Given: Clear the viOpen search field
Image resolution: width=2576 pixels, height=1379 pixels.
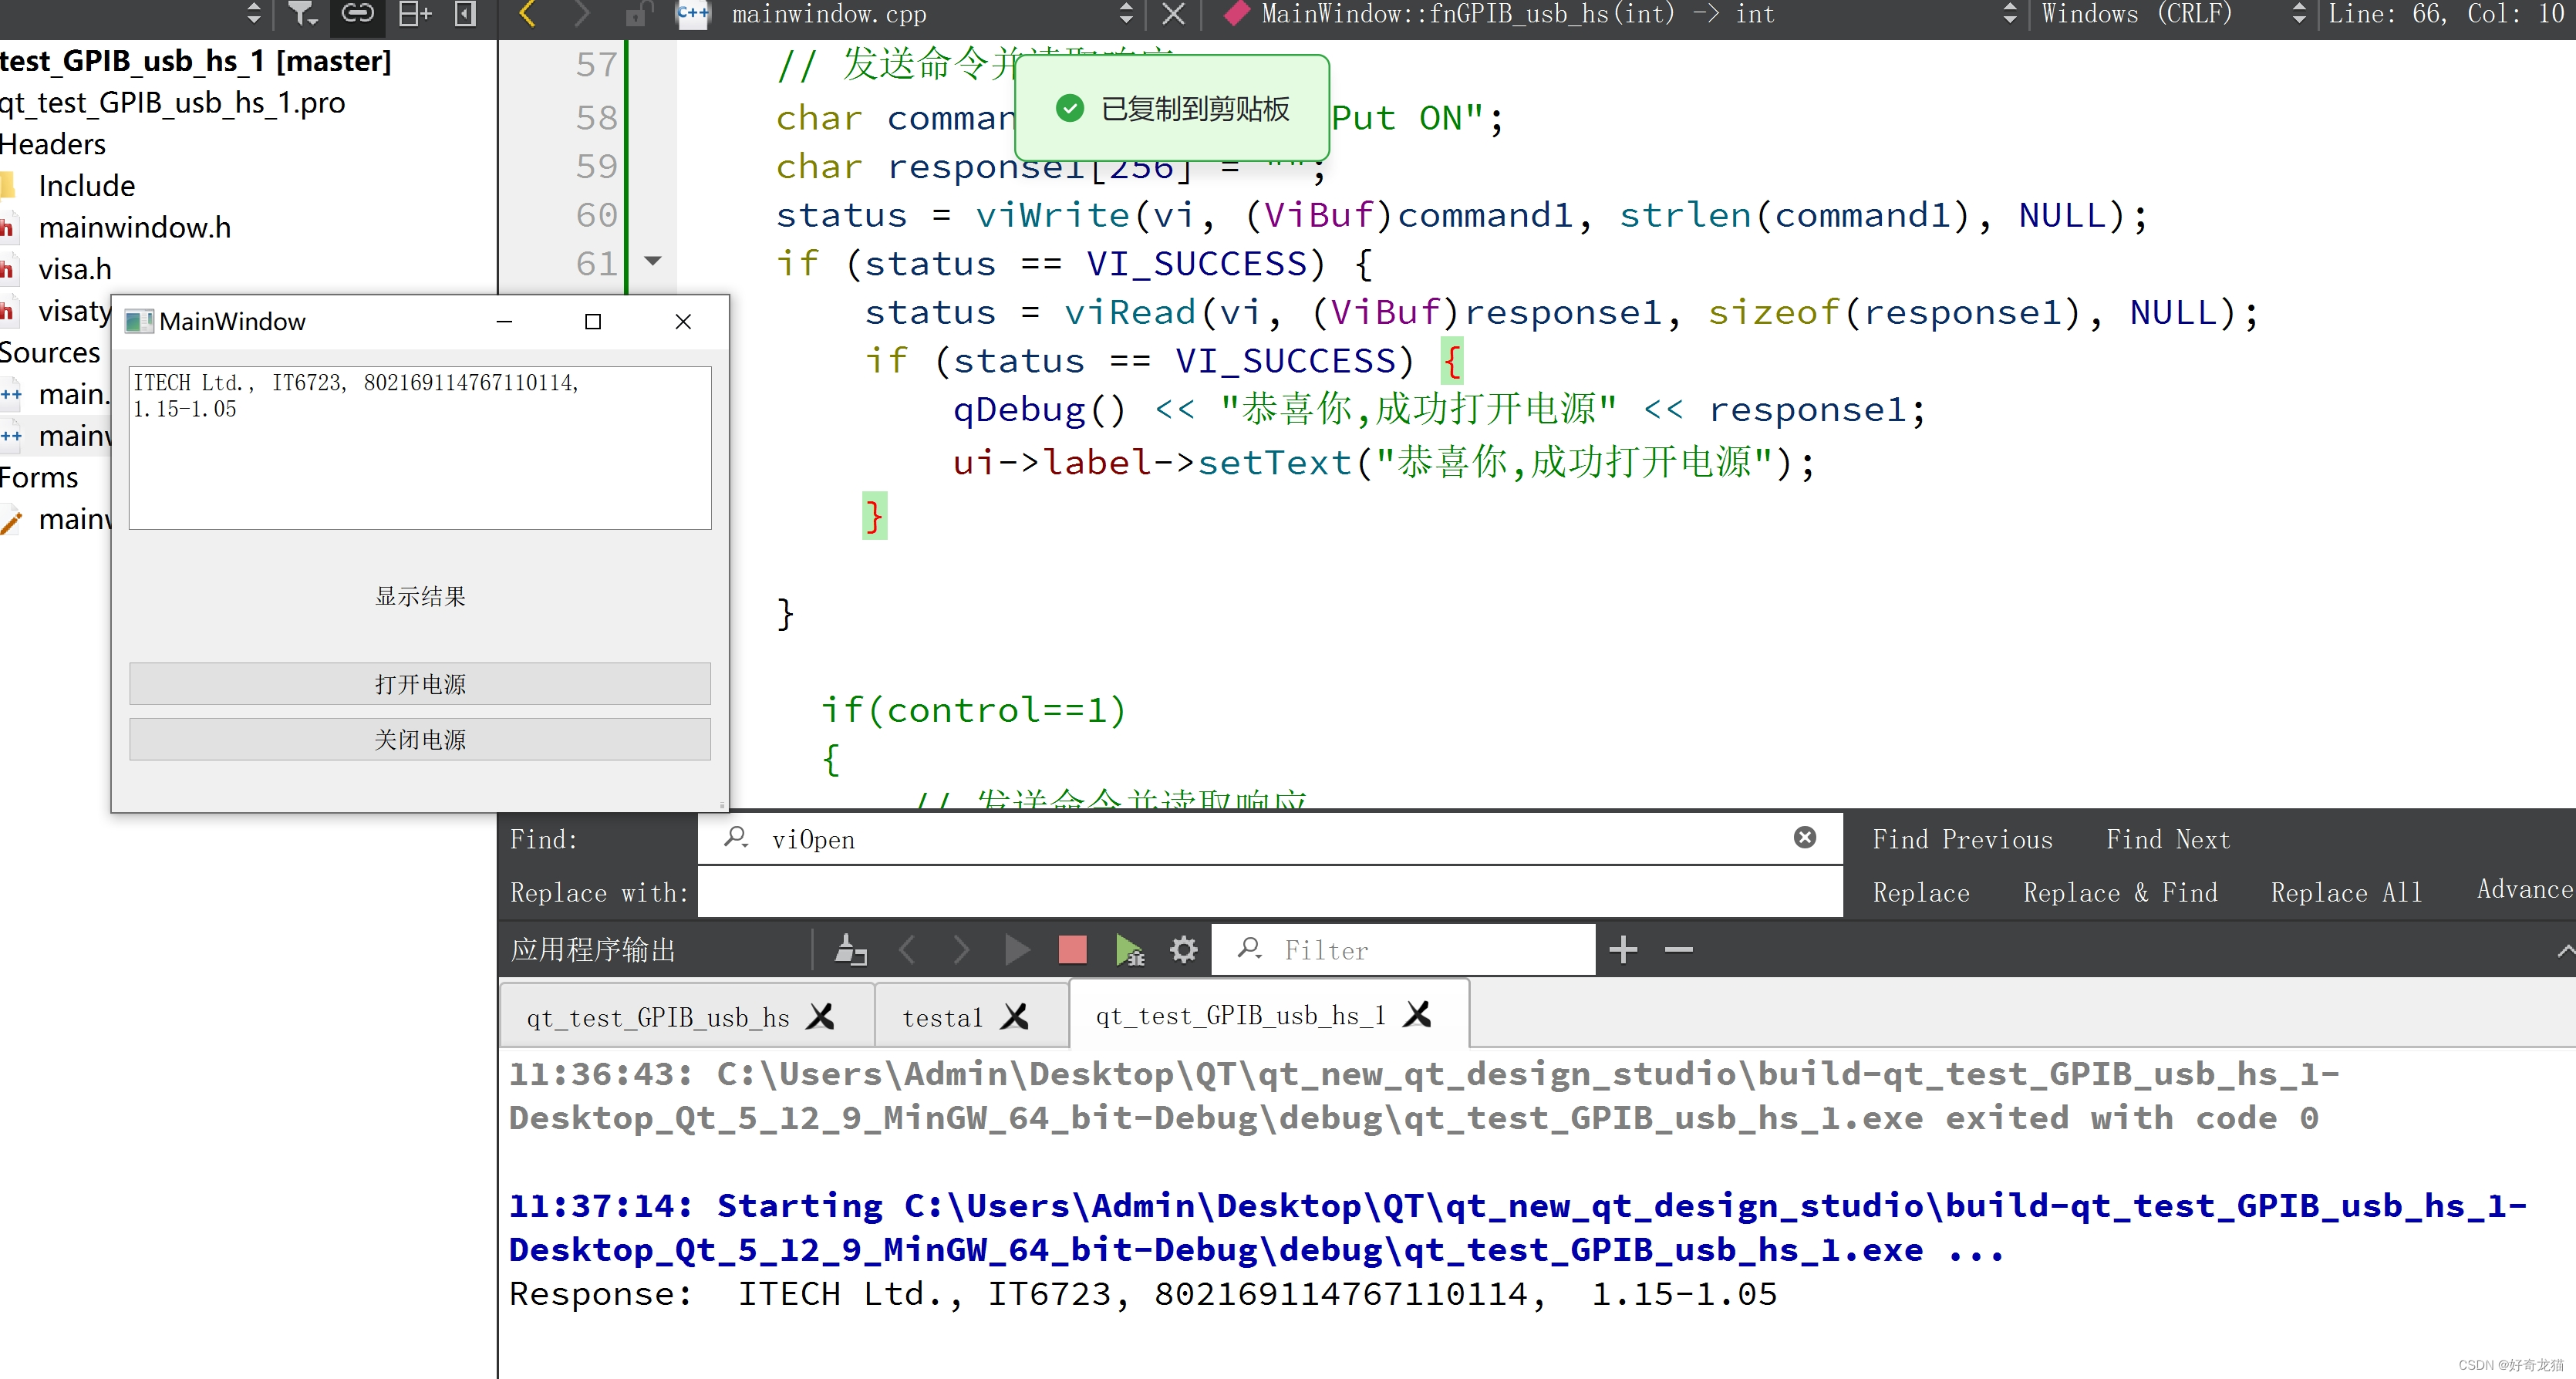Looking at the screenshot, I should (x=1804, y=838).
